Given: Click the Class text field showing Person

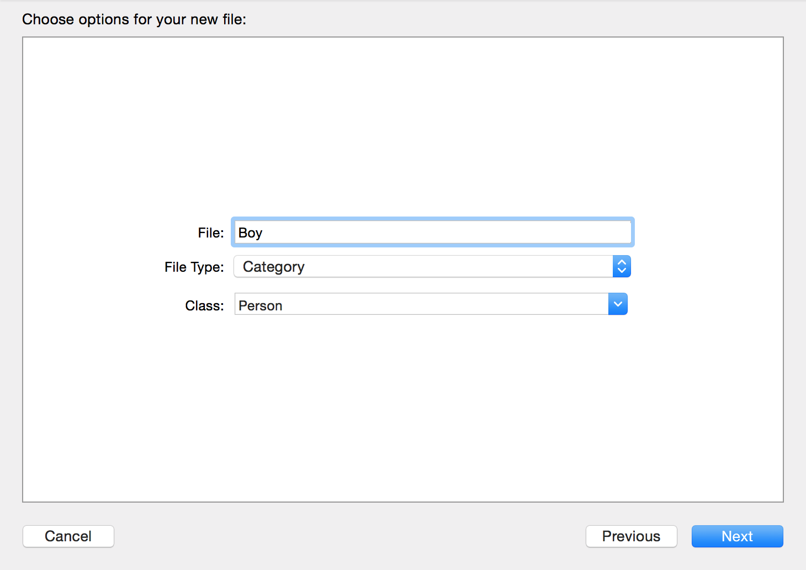Looking at the screenshot, I should [422, 304].
